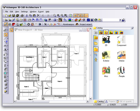This screenshot has width=140, height=111.
Task: Toggle construction mode building icon
Action: click(x=6, y=24)
